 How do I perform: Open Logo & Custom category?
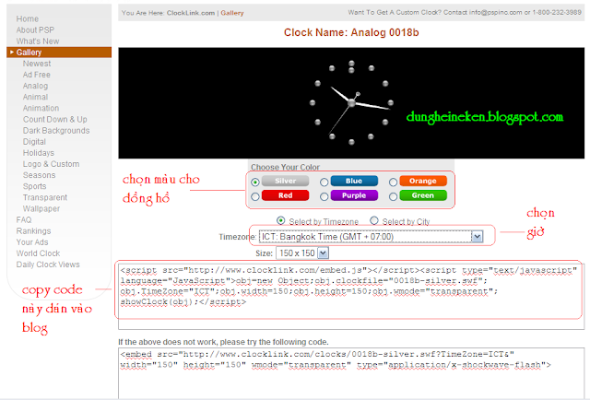coord(52,164)
